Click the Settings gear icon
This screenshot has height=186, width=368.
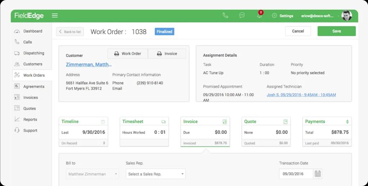point(274,16)
